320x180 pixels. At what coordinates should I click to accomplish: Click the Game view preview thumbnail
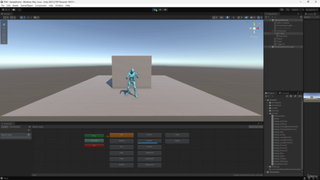click(x=311, y=97)
